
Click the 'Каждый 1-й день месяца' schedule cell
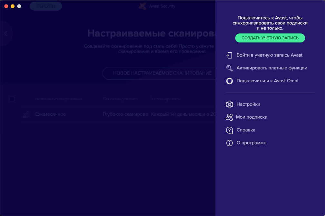(x=183, y=114)
